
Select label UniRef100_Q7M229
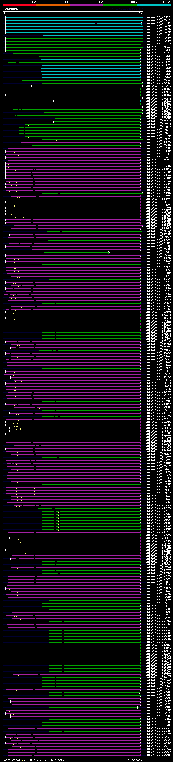(158, 139)
